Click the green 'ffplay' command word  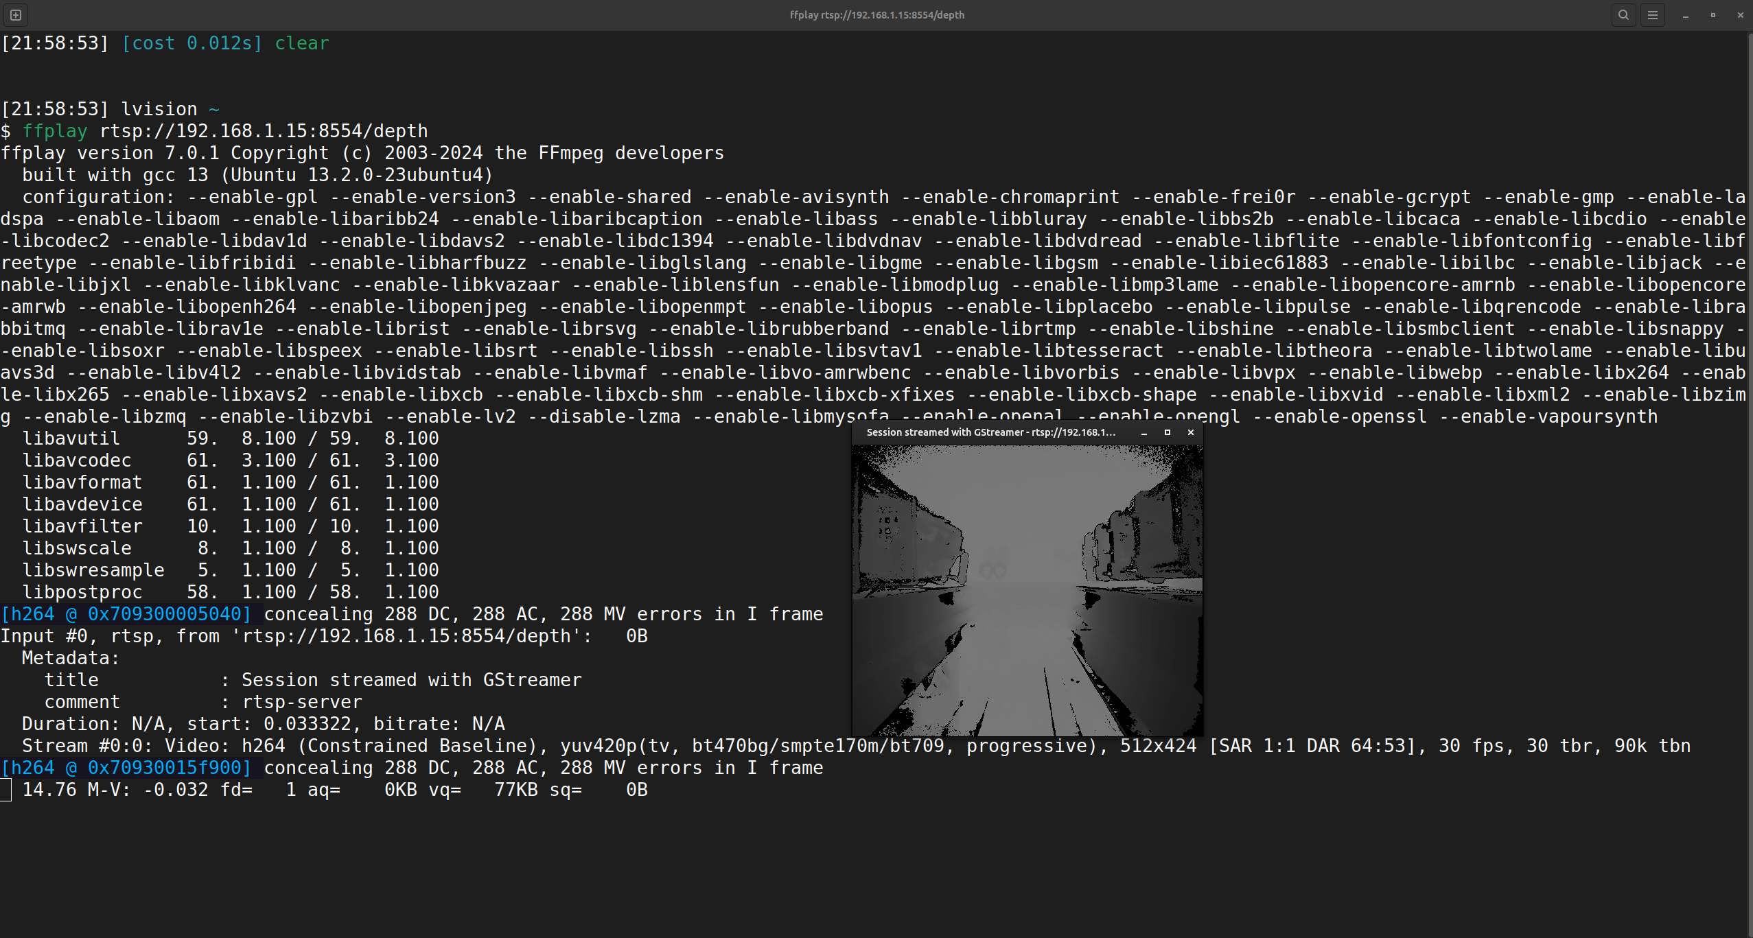coord(55,131)
